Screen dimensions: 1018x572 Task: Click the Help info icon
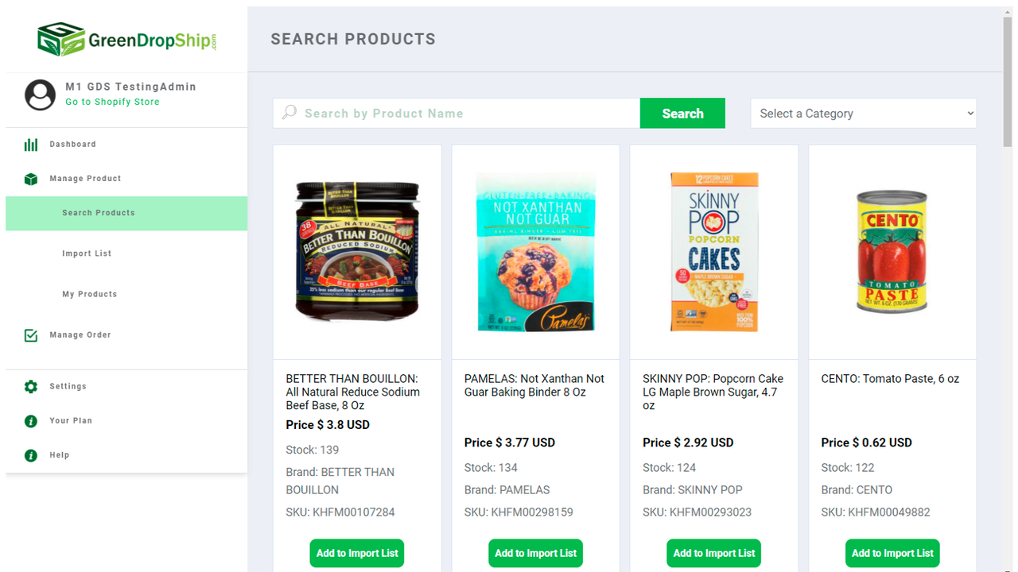30,454
